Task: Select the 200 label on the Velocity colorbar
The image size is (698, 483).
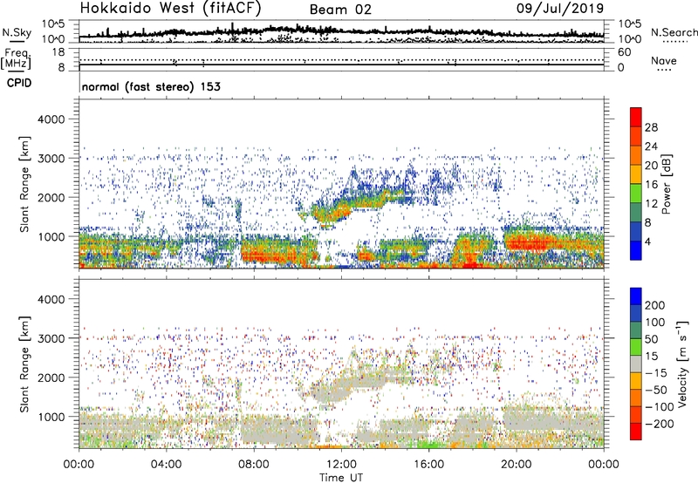Action: (655, 305)
